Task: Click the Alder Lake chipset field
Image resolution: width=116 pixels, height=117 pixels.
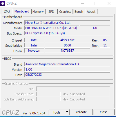Action: 68,40
